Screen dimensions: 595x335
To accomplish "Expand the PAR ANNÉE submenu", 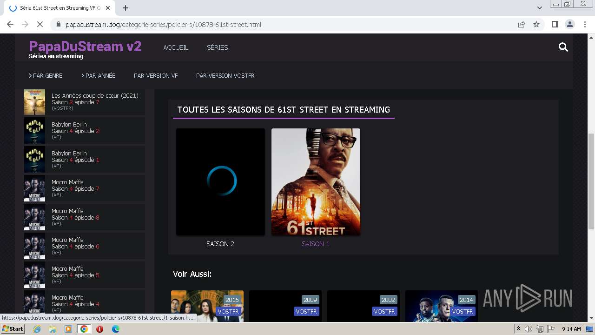I will click(x=98, y=75).
